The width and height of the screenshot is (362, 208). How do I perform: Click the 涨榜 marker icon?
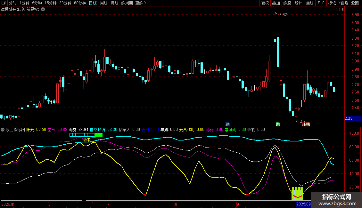click(306, 124)
